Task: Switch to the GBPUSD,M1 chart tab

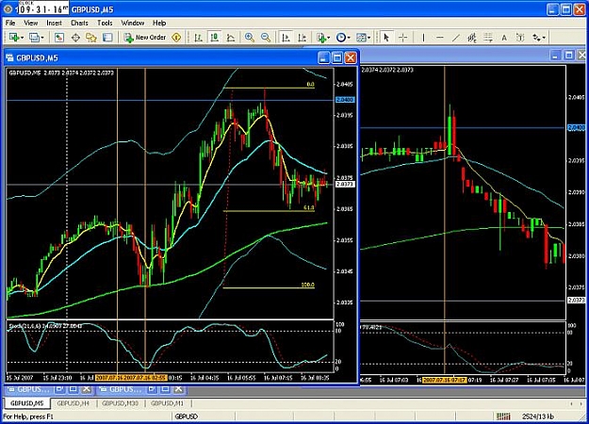Action: pyautogui.click(x=167, y=403)
